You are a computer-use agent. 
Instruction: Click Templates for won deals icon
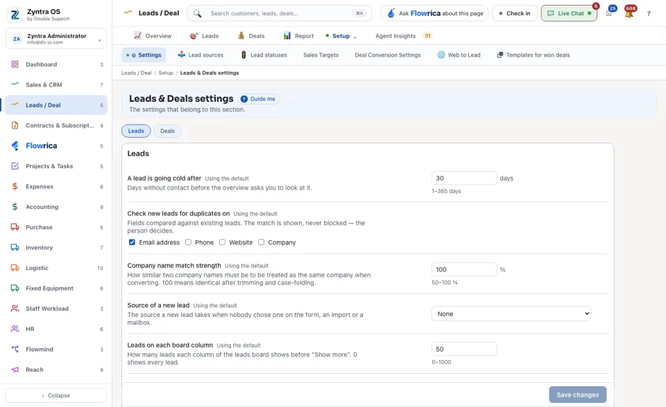click(500, 55)
